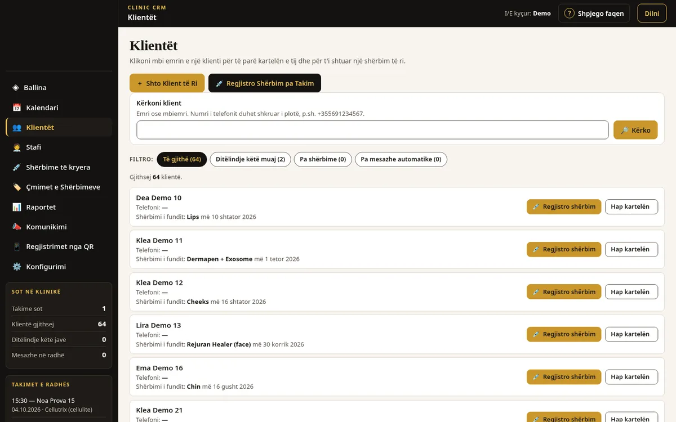The width and height of the screenshot is (676, 422).
Task: Click the Klientë gjithsej stat row
Action: tap(59, 324)
